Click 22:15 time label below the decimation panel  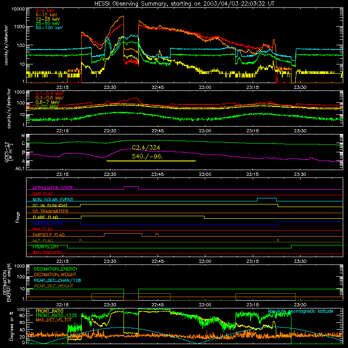point(62,305)
